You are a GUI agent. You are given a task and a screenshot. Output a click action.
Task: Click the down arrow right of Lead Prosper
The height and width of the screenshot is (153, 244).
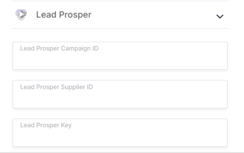(220, 17)
